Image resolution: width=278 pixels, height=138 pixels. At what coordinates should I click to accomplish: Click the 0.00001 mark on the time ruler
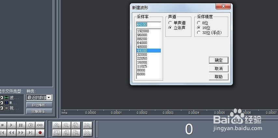(116, 113)
